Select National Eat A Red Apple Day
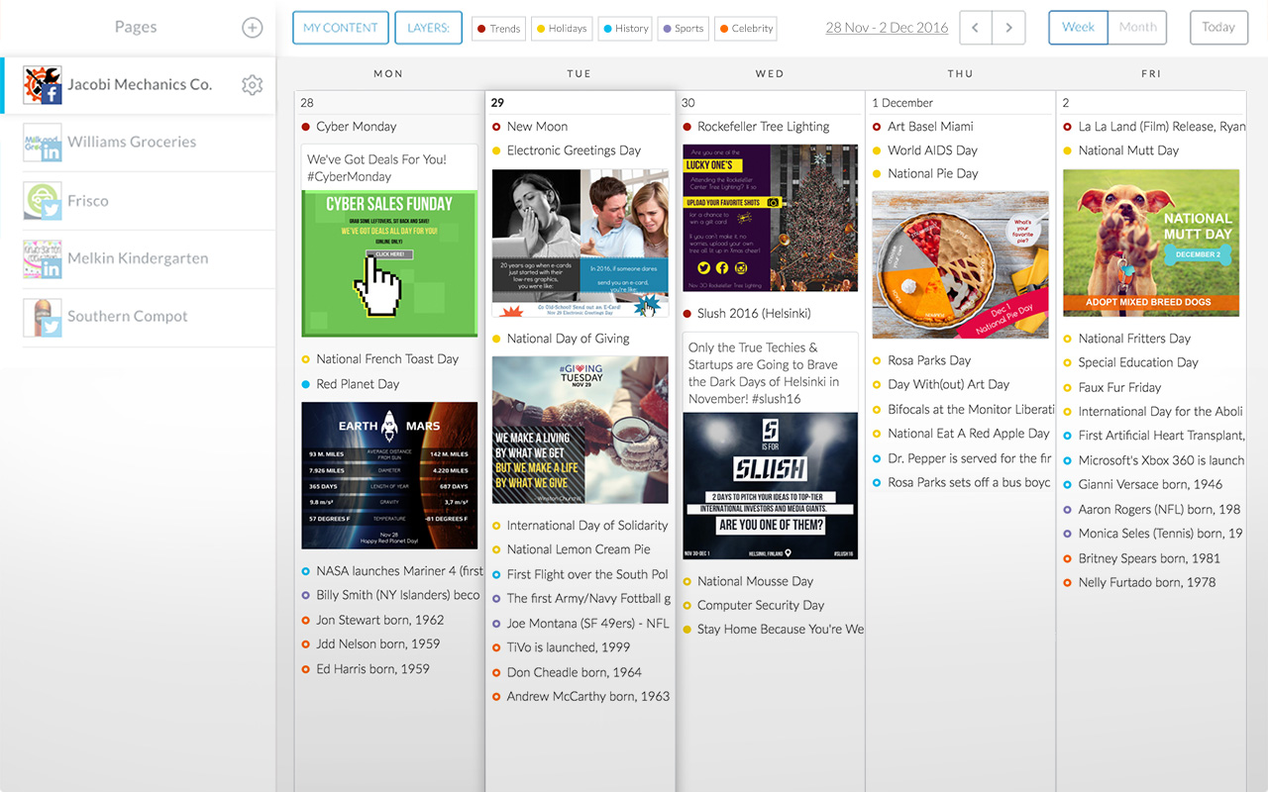 [969, 434]
